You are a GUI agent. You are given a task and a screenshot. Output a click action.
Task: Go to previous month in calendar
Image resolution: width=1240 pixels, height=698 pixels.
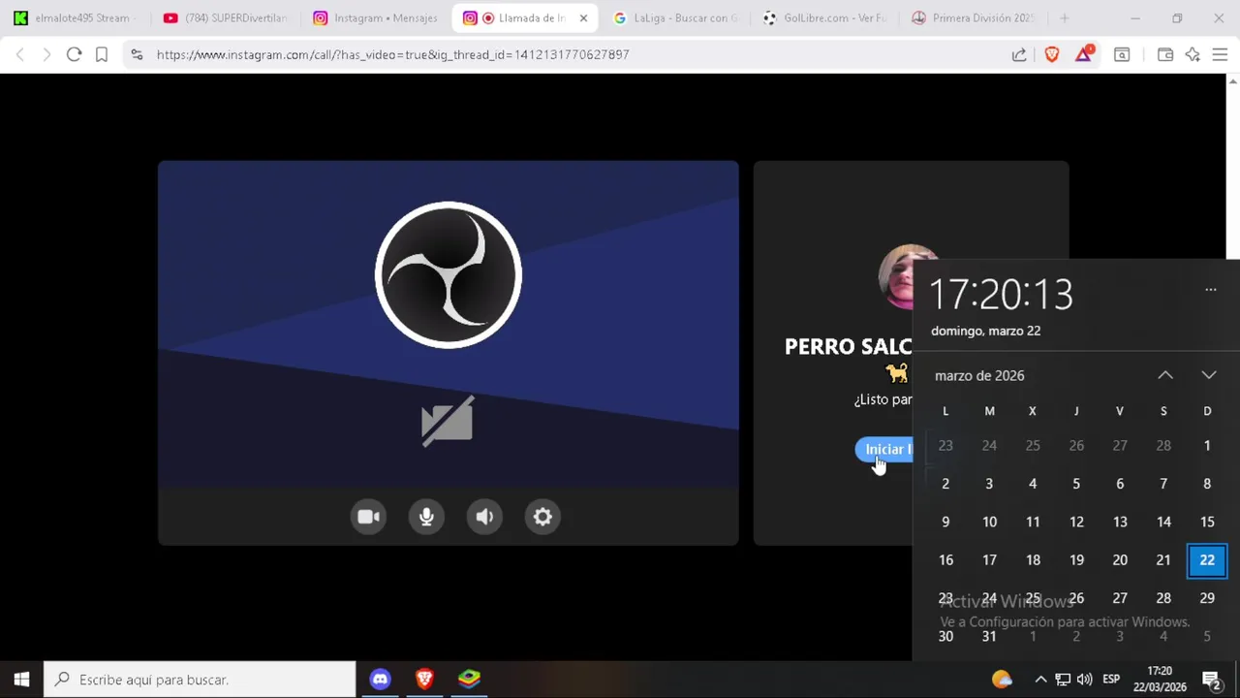[x=1165, y=375]
